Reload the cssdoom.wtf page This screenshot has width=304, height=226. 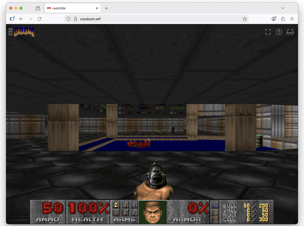tap(39, 19)
